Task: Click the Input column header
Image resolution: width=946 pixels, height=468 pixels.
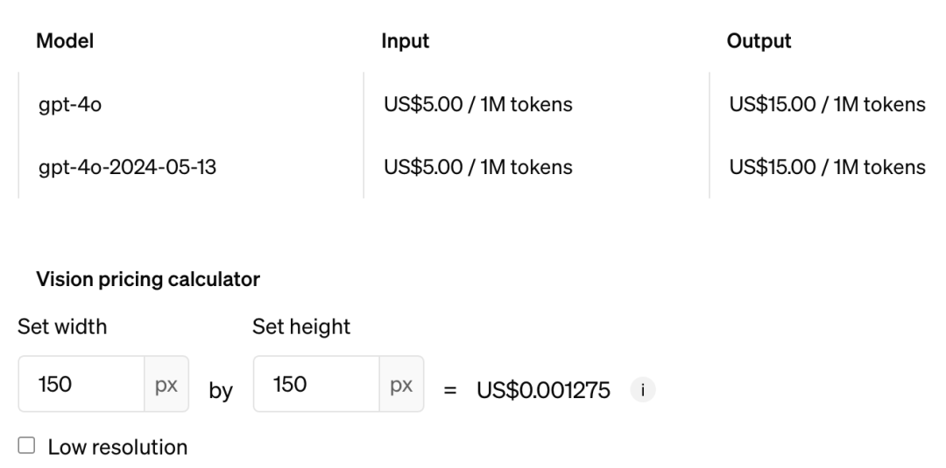Action: pyautogui.click(x=406, y=41)
